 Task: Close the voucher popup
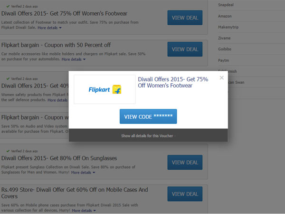(221, 78)
